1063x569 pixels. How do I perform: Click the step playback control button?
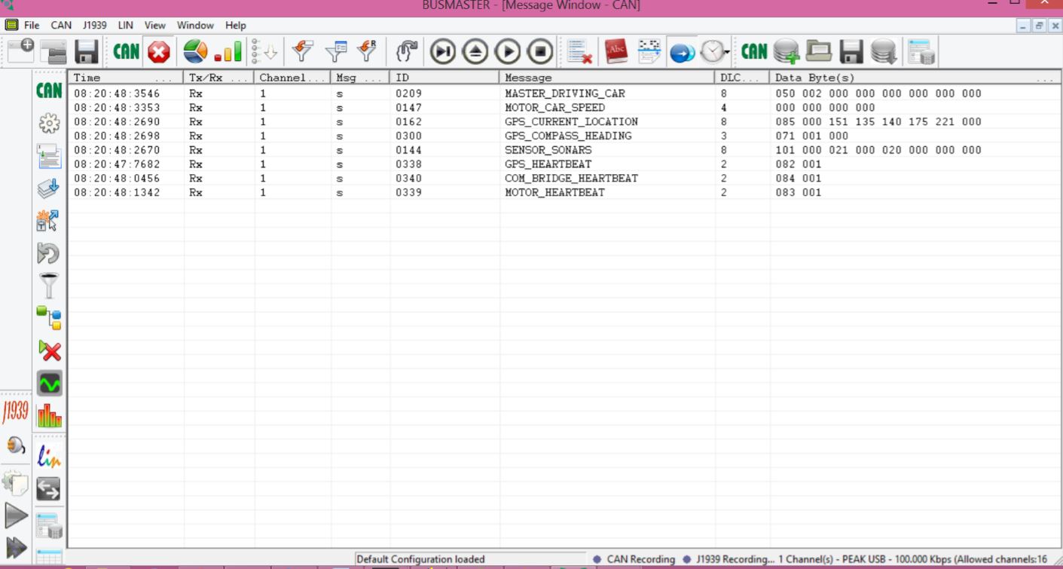pos(444,51)
